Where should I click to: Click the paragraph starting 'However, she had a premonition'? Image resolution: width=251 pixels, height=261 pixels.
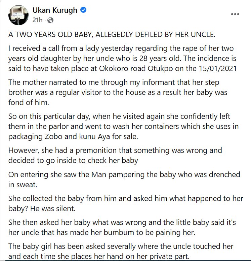115,155
